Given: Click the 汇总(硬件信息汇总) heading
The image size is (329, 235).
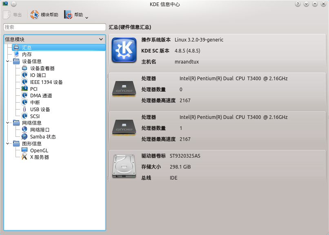Looking at the screenshot, I should 130,27.
